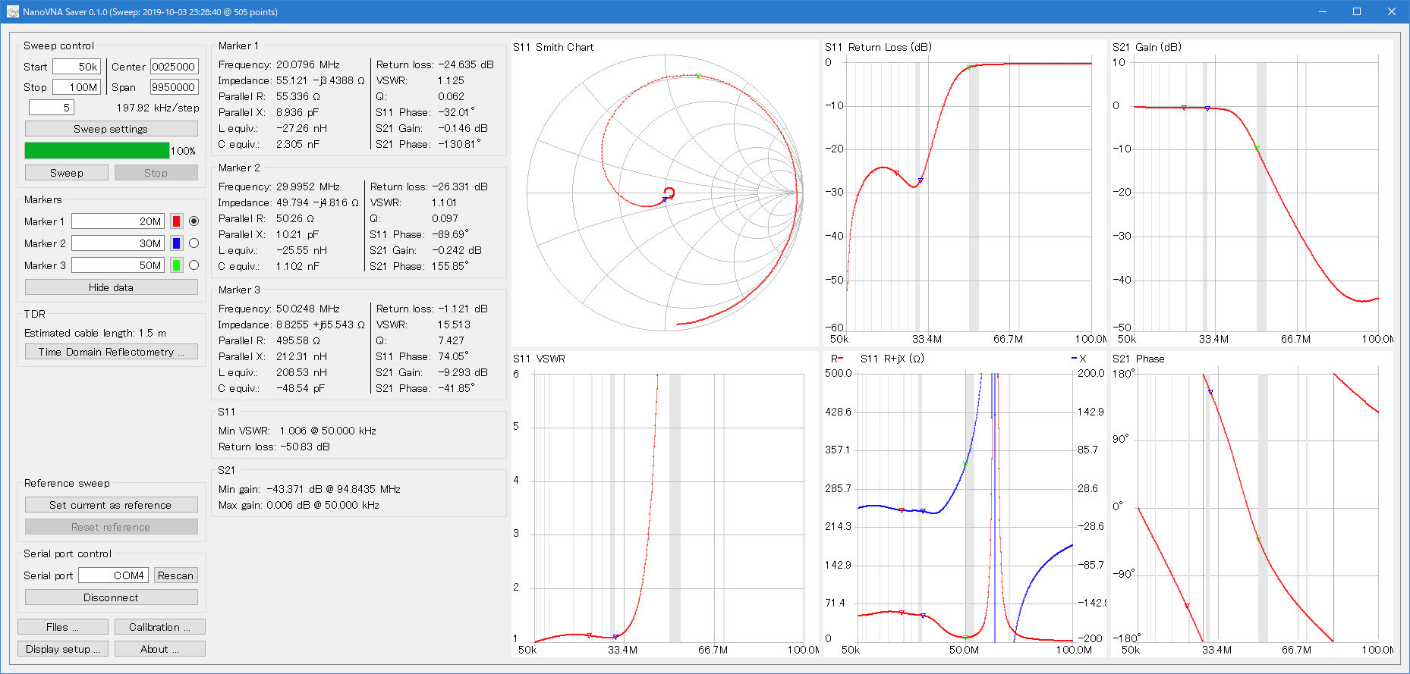The image size is (1410, 674).
Task: Minimize the NanoVNA Saver window
Action: pyautogui.click(x=1322, y=11)
